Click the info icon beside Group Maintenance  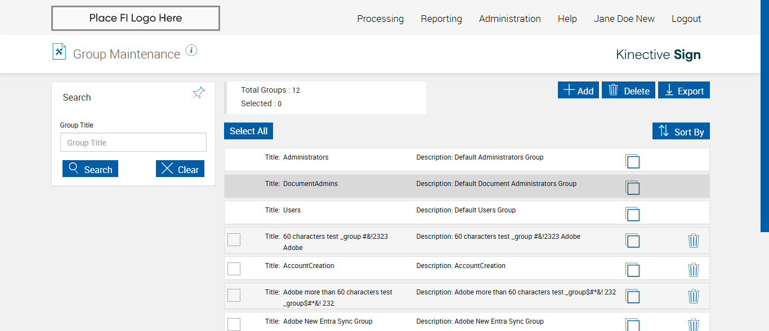point(191,51)
